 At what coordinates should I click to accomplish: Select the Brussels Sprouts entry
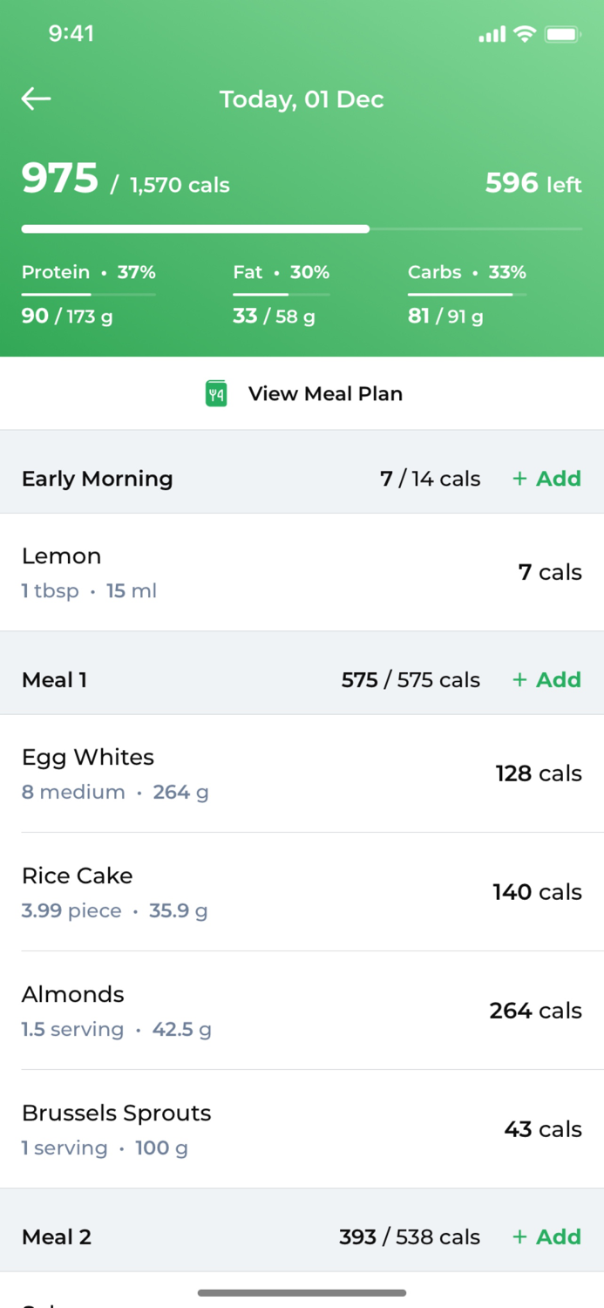[302, 1129]
